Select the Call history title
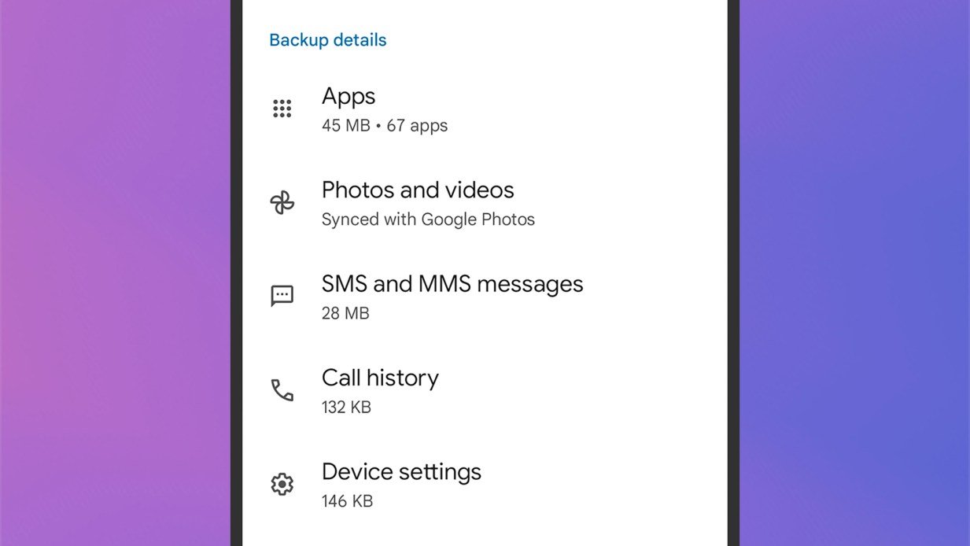Image resolution: width=970 pixels, height=546 pixels. 380,378
